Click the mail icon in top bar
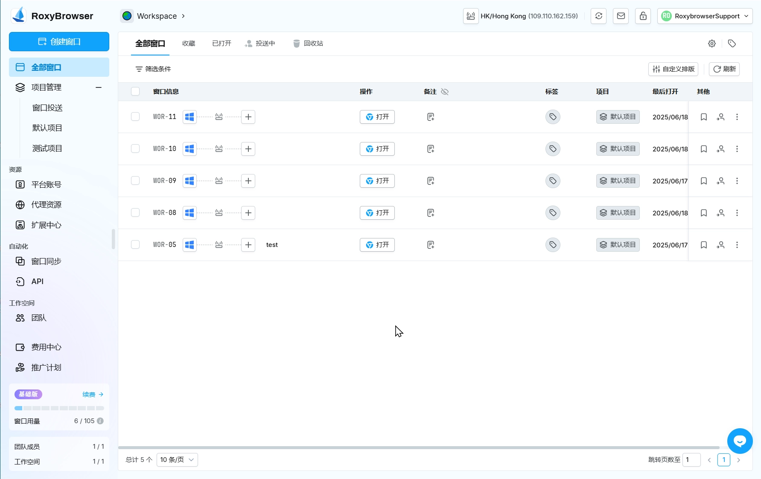 coord(621,16)
